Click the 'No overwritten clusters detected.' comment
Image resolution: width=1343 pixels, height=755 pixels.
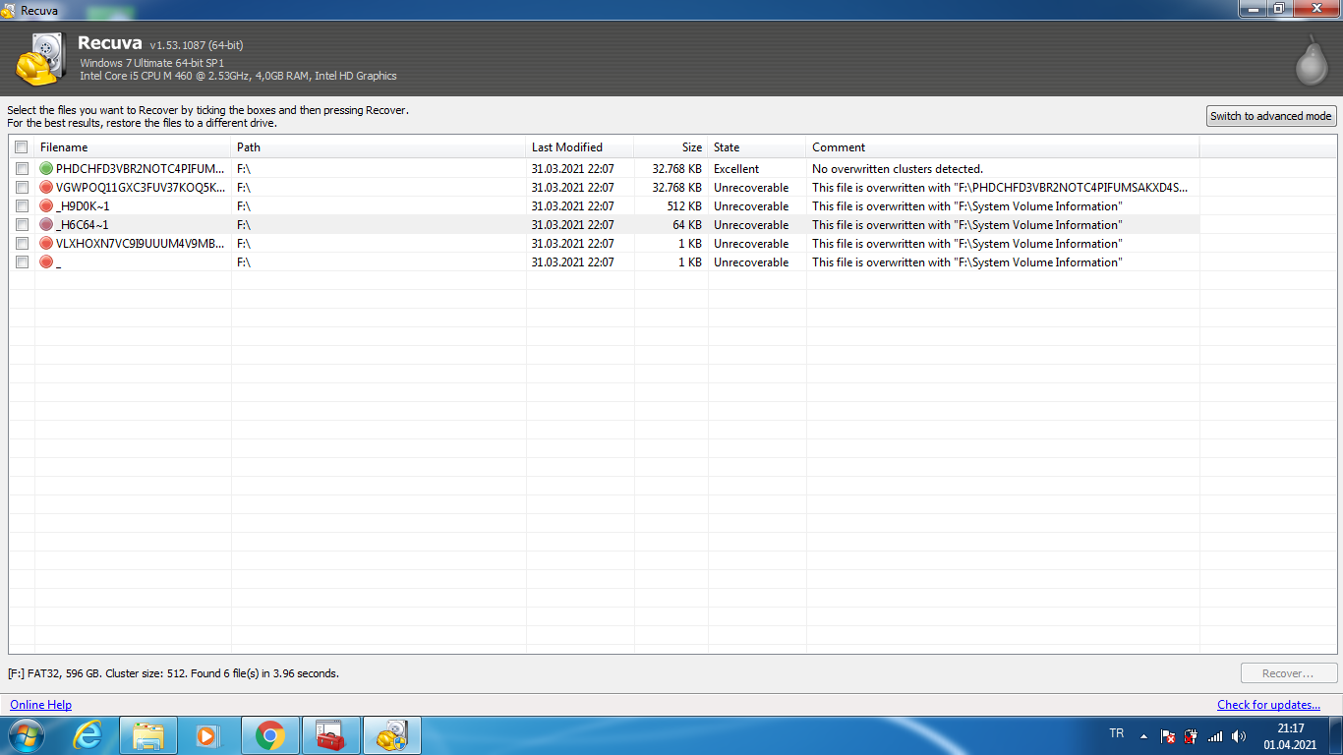(898, 169)
